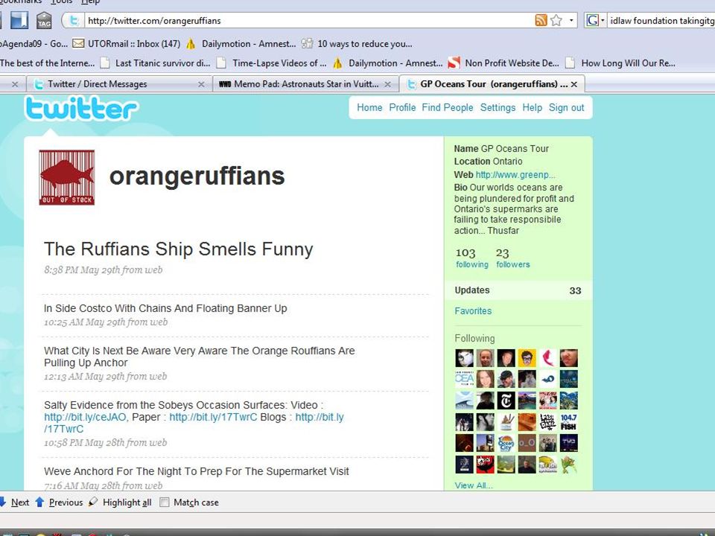Open the CEA following avatar
Screen dimensions: 715x536
[x=464, y=379]
